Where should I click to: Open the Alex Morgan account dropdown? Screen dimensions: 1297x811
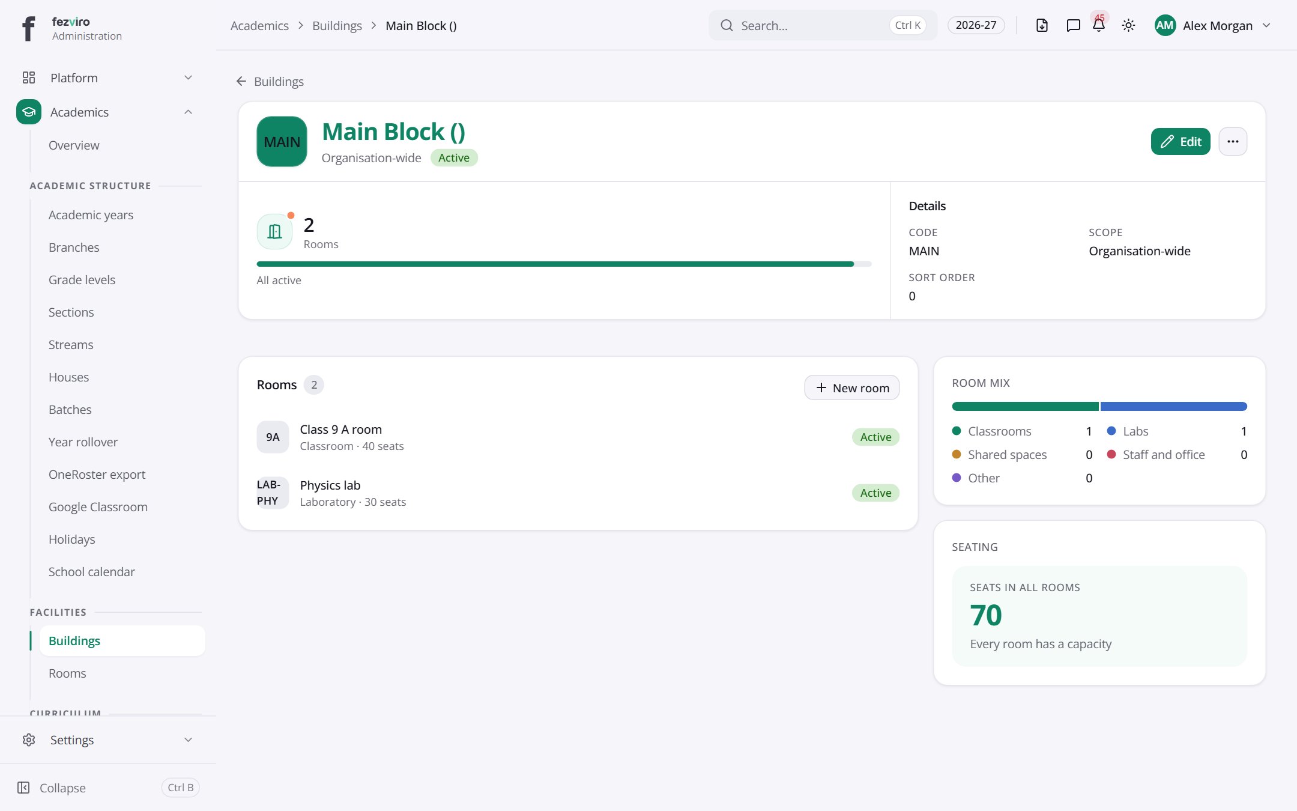point(1213,25)
